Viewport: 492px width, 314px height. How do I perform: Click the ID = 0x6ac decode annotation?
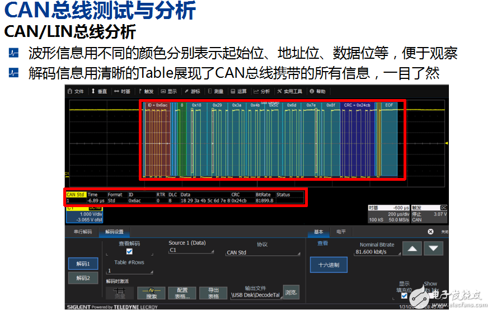pos(157,105)
